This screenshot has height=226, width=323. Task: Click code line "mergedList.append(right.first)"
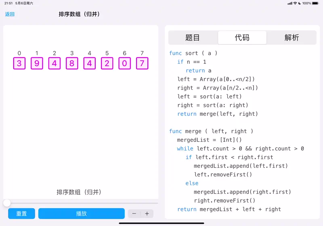point(243,192)
